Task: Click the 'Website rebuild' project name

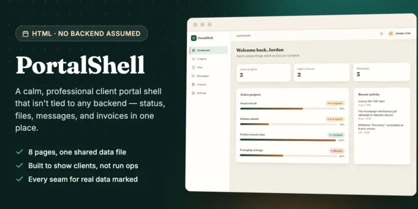Action: point(249,119)
